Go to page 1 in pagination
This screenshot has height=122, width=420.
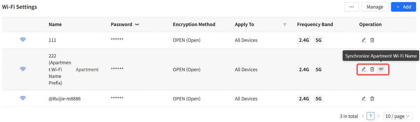pos(371,116)
